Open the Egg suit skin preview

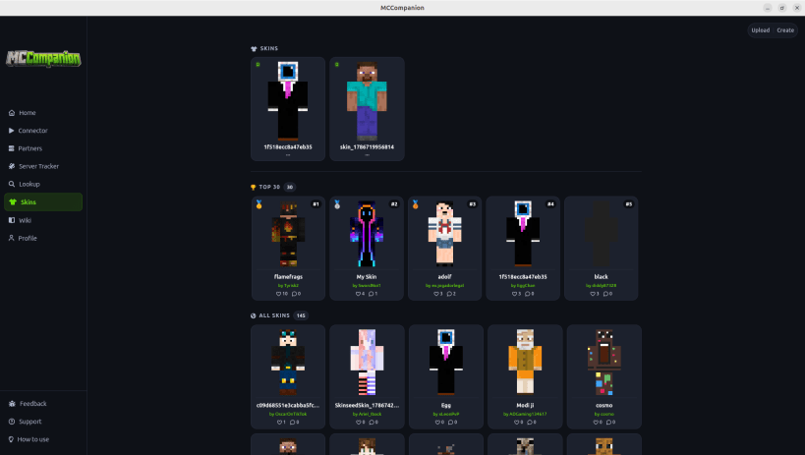tap(445, 363)
